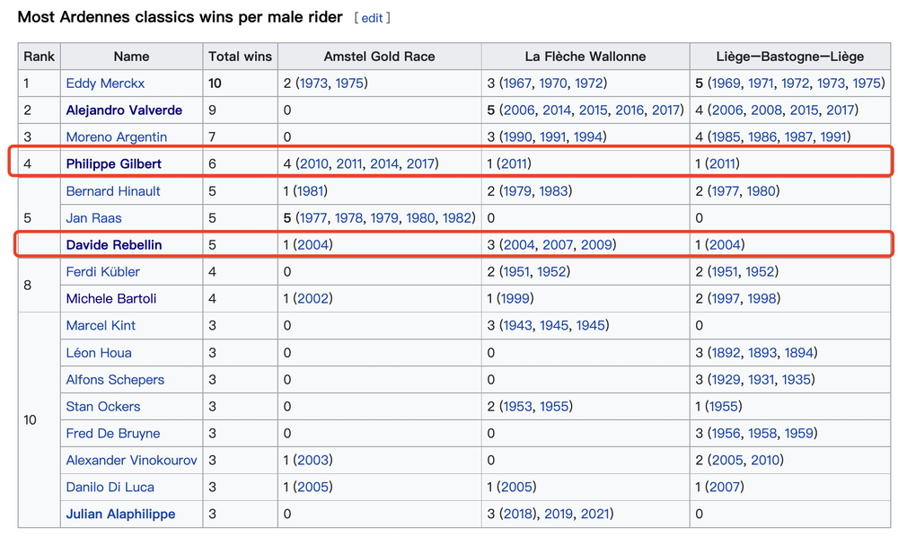
Task: Open Bartoli's 1997 Liège–Bastogne–Liège link
Action: tap(725, 298)
